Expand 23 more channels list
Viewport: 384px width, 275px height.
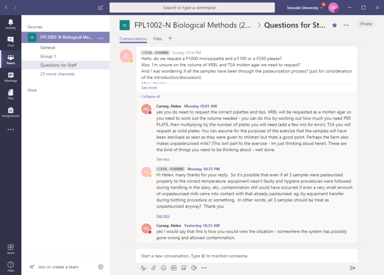(57, 74)
